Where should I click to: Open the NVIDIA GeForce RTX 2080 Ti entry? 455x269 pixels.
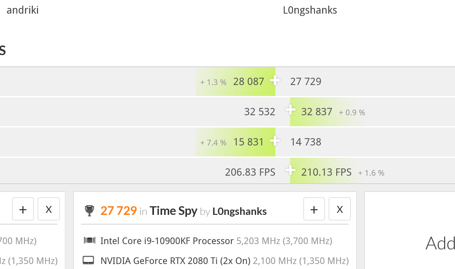tap(175, 261)
